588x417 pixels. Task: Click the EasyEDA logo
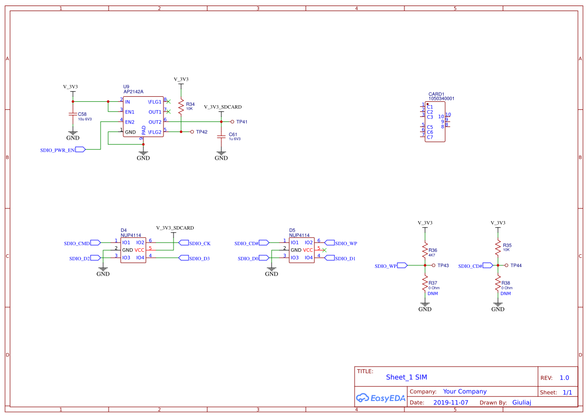[381, 398]
